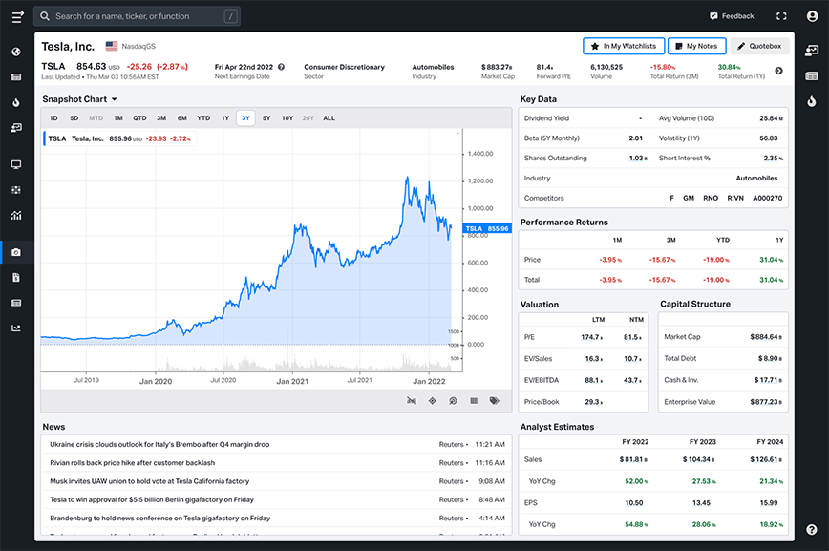The width and height of the screenshot is (829, 551).
Task: Click the tags icon on the chart toolbar
Action: [x=495, y=401]
